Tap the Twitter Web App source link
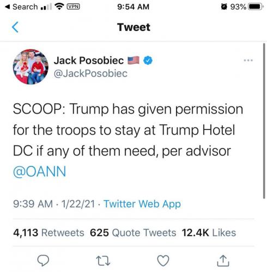Screen dimensions: 267x272 [142, 204]
